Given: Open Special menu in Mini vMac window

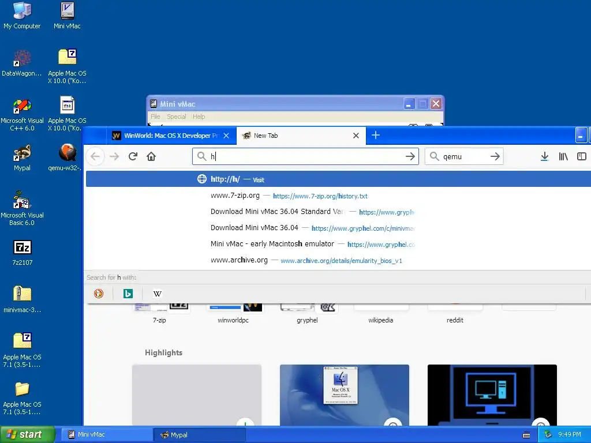Looking at the screenshot, I should pos(177,117).
